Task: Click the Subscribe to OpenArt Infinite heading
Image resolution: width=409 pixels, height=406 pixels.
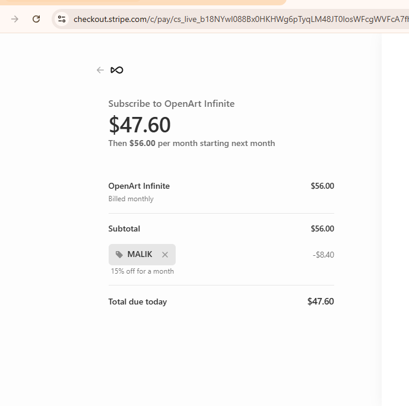Action: point(171,104)
